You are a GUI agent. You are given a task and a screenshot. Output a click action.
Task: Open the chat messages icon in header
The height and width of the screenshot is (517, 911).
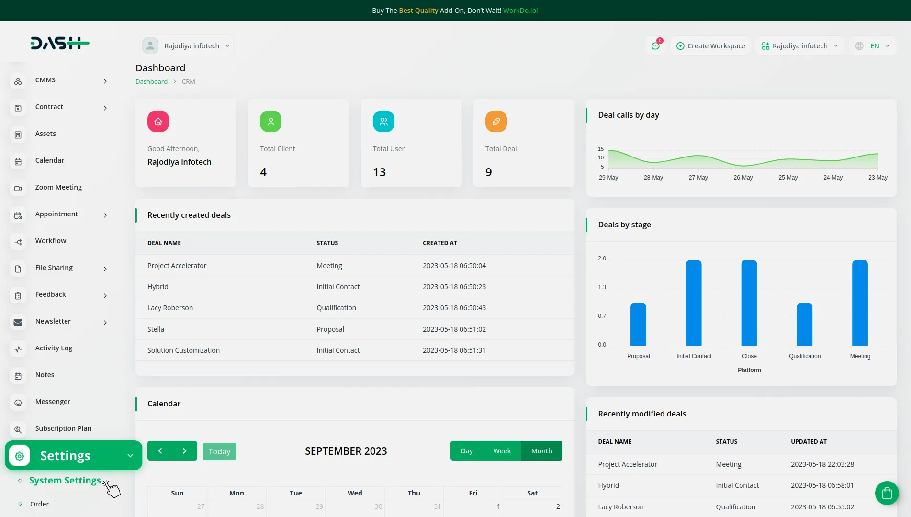pyautogui.click(x=655, y=46)
